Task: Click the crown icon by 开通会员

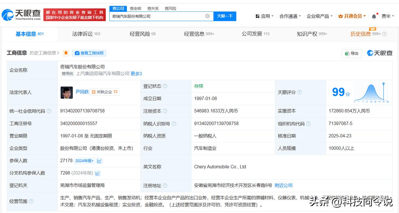Action: (340, 16)
